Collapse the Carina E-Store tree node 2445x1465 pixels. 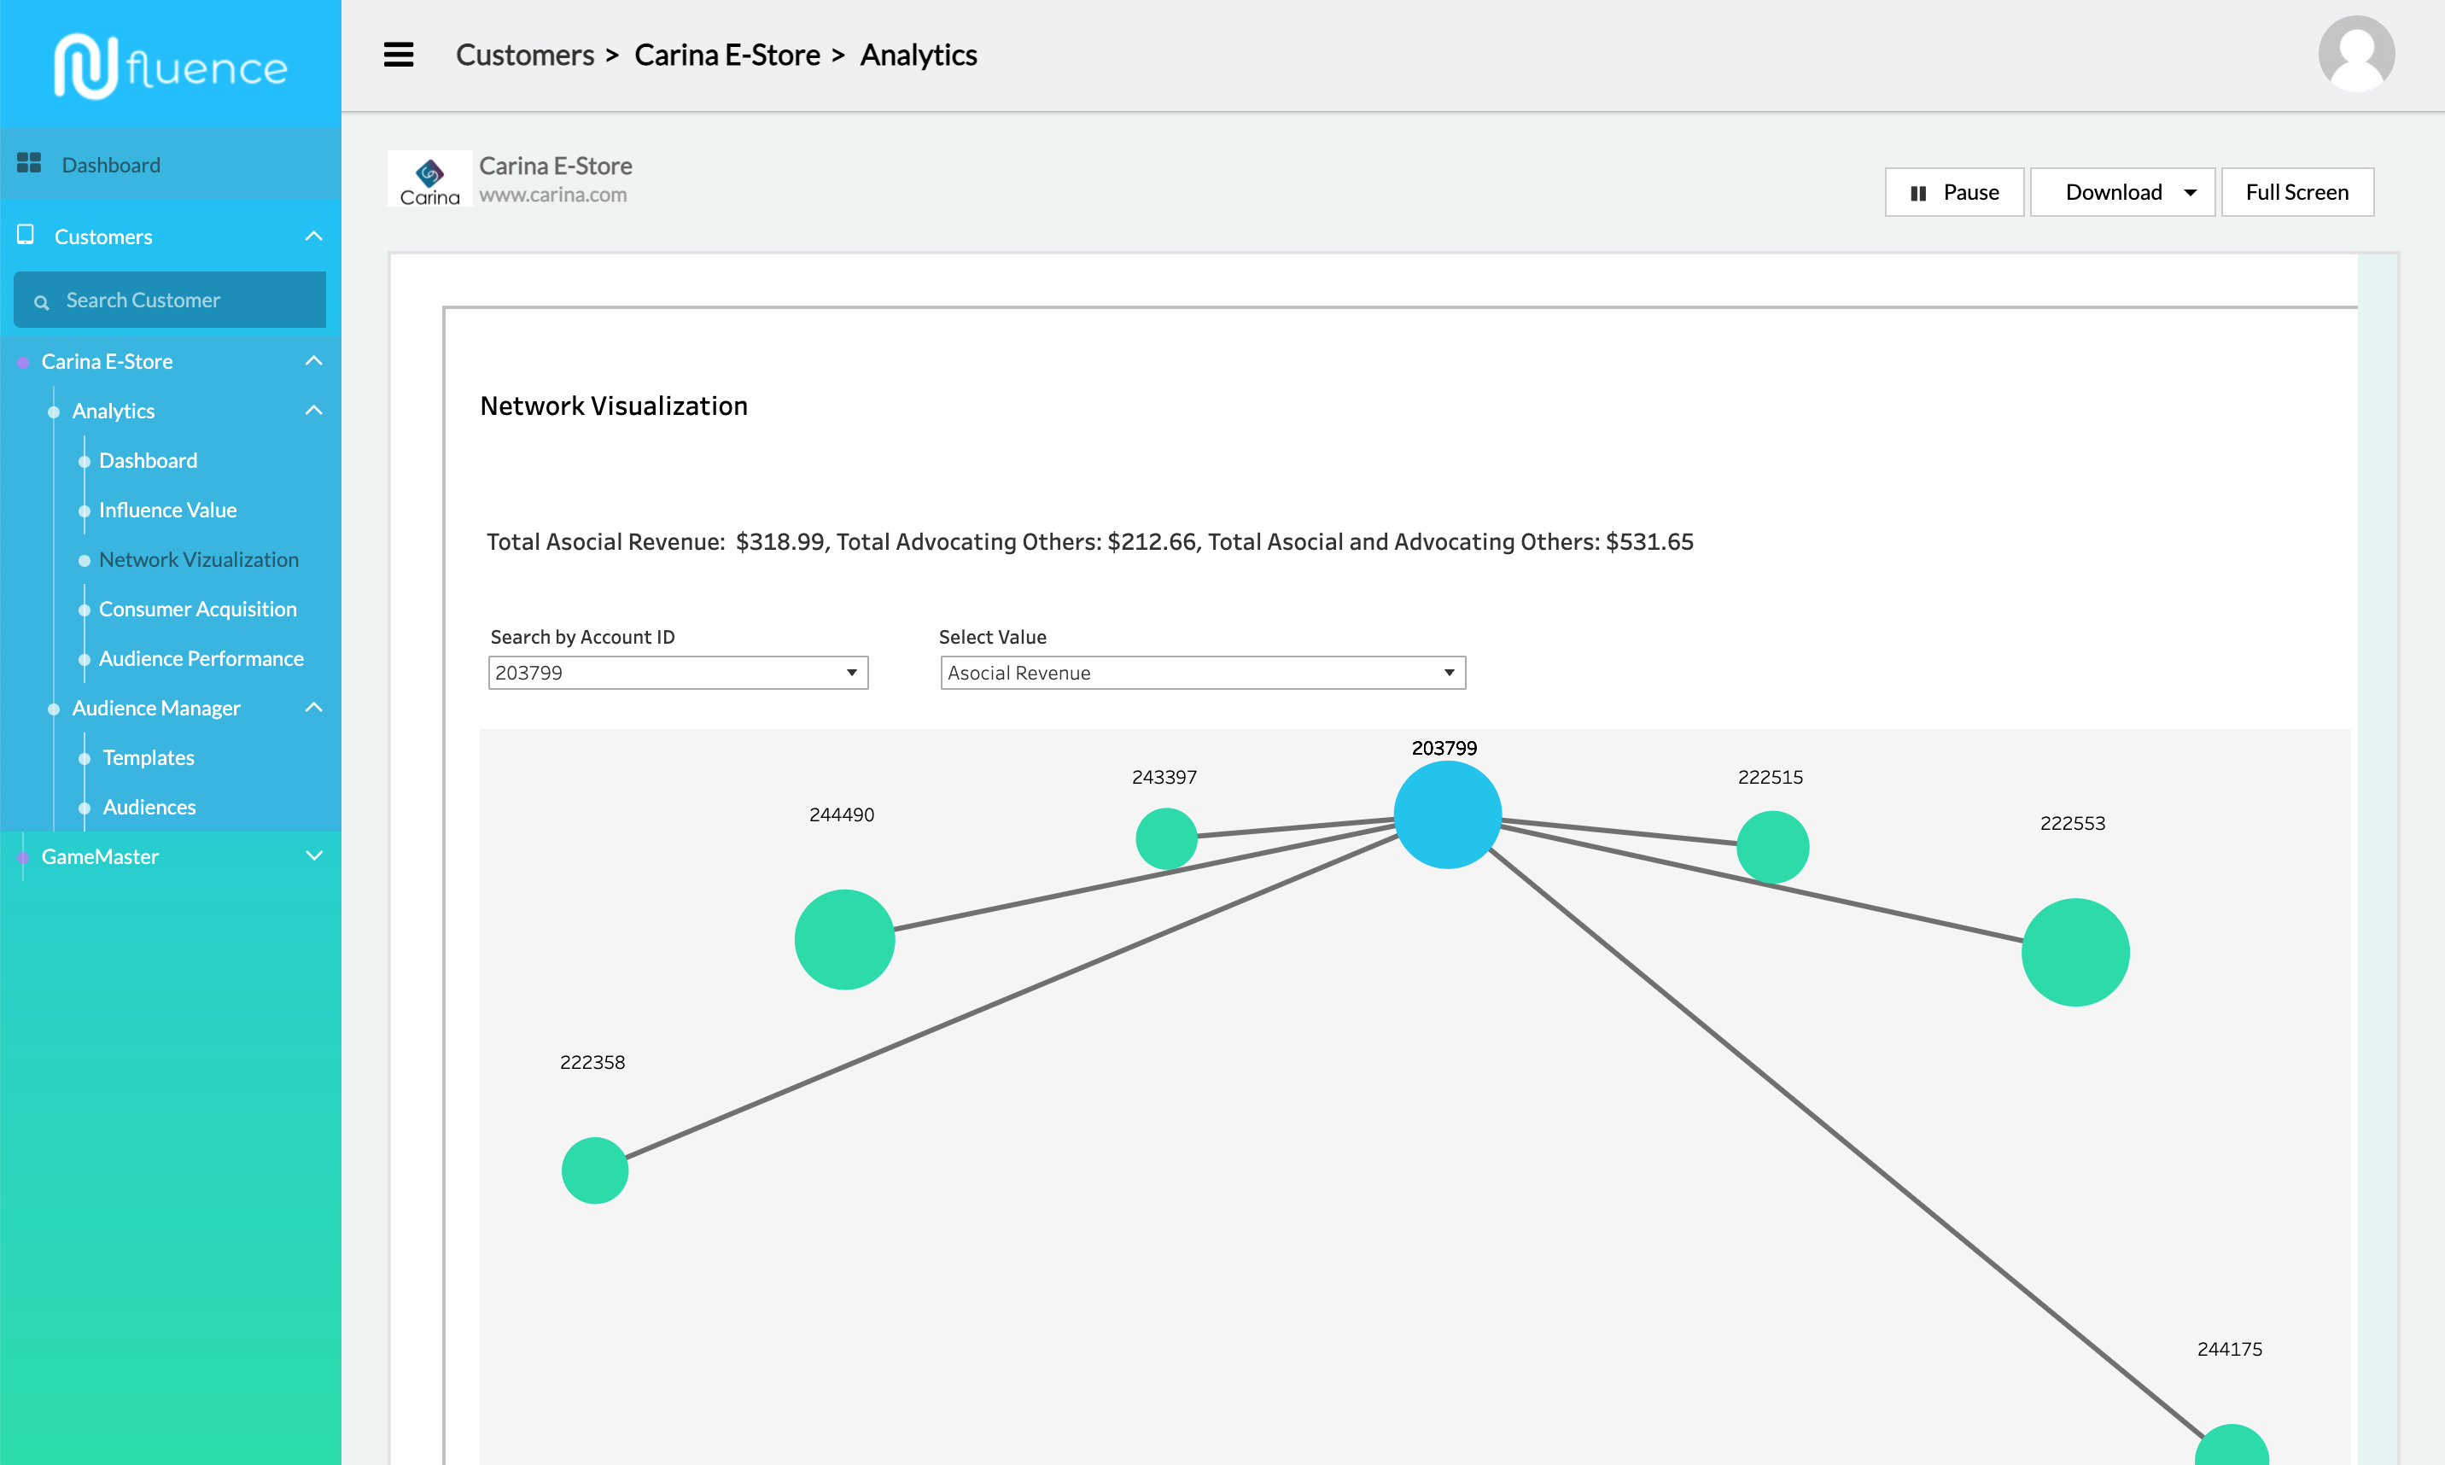(313, 360)
